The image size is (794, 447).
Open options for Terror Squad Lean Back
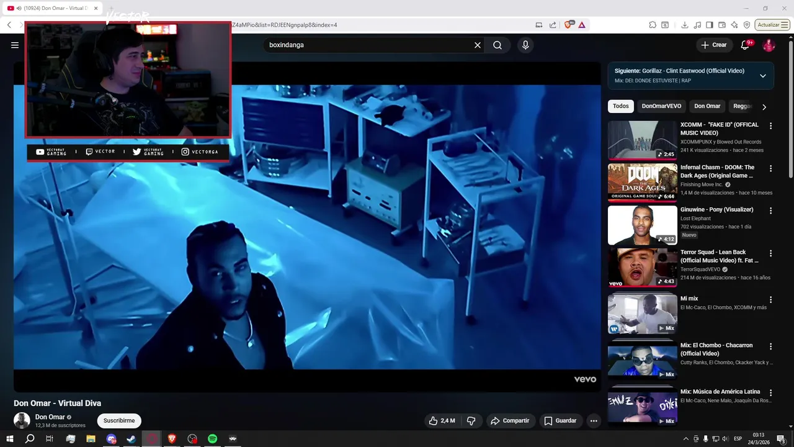pos(770,253)
